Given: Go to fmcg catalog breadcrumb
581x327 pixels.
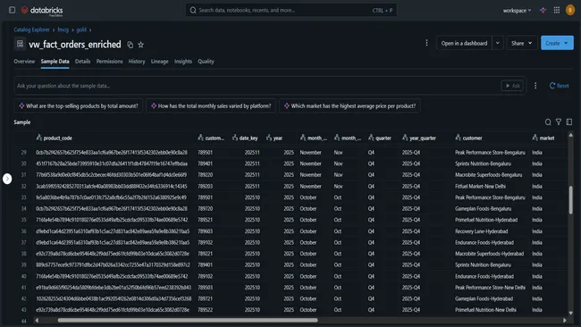Looking at the screenshot, I should click(63, 29).
